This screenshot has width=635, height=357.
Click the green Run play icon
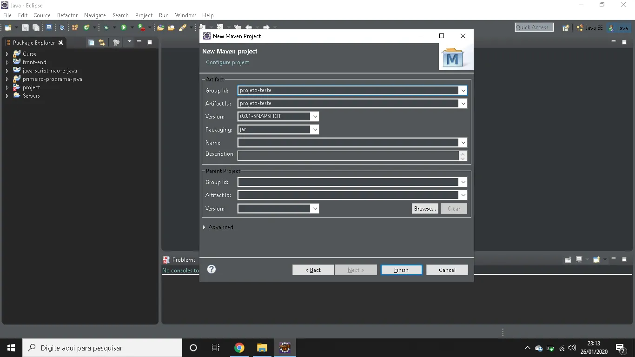pos(124,28)
